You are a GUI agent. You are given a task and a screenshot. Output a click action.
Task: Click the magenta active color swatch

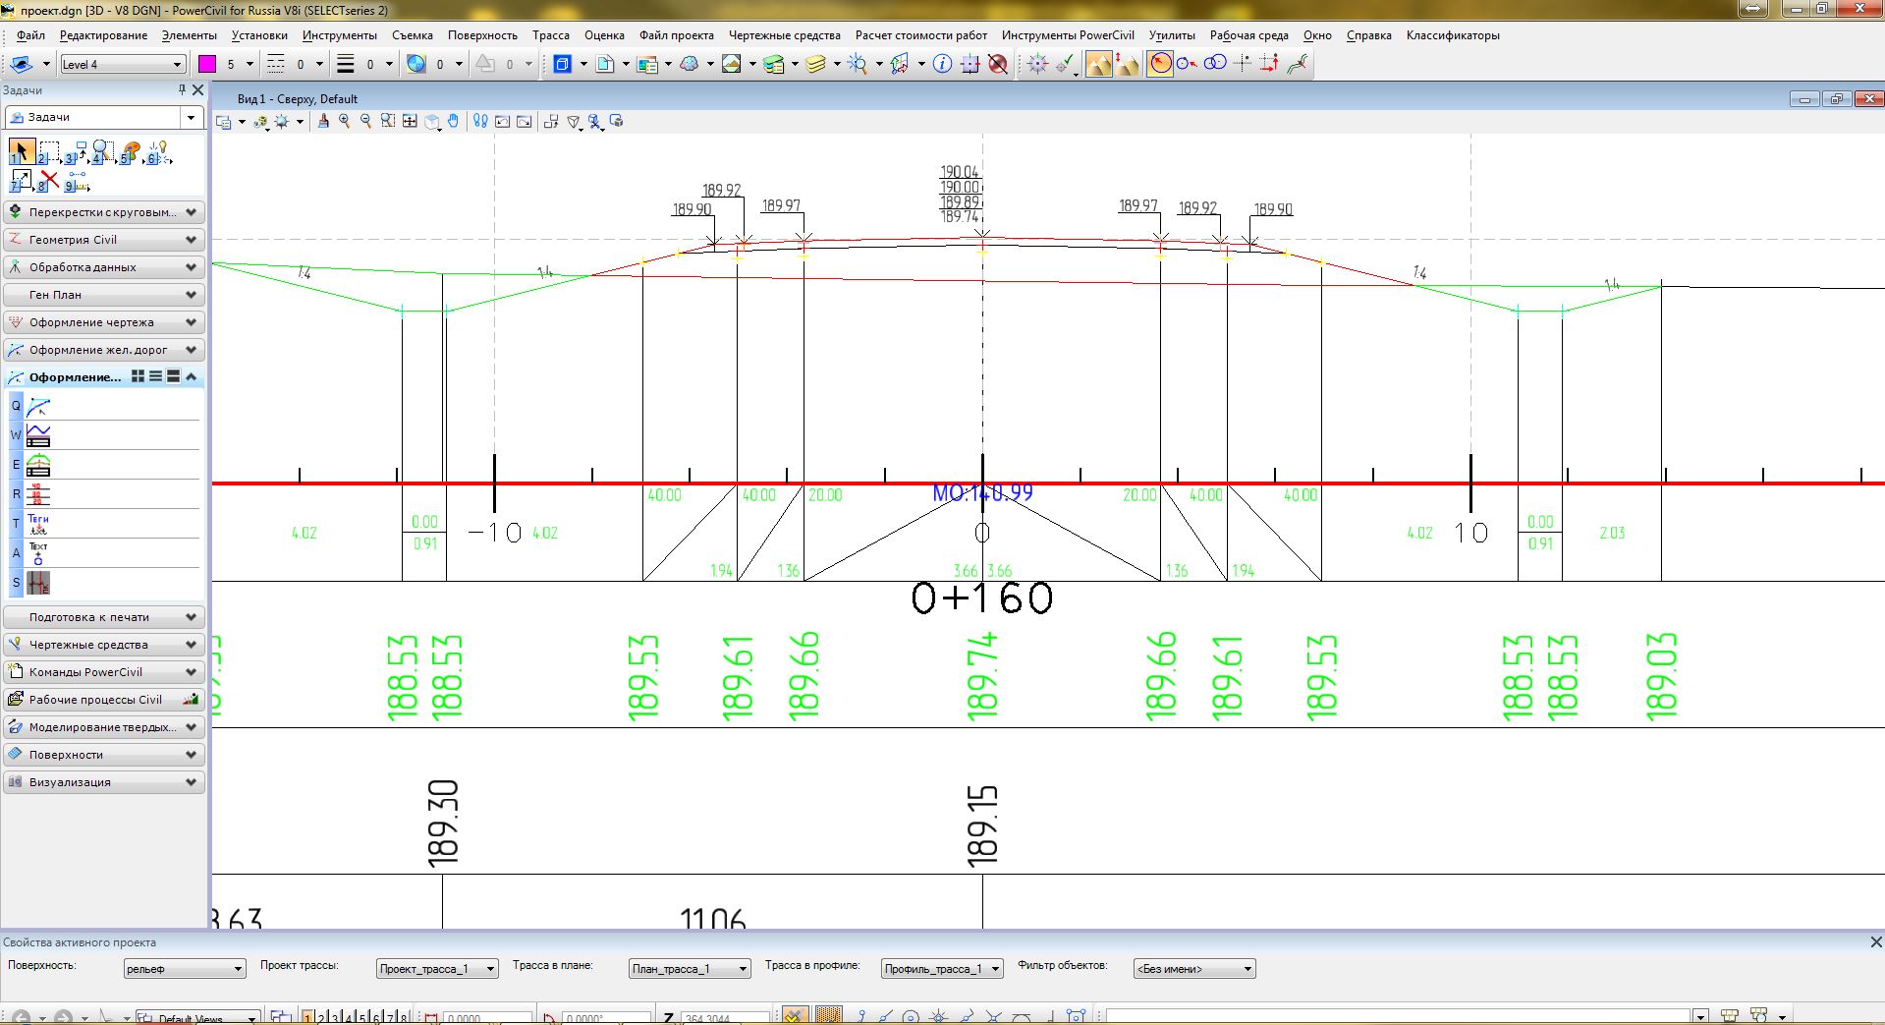207,64
